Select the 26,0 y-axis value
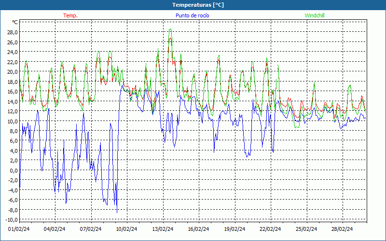The image size is (386, 241). tap(13, 42)
